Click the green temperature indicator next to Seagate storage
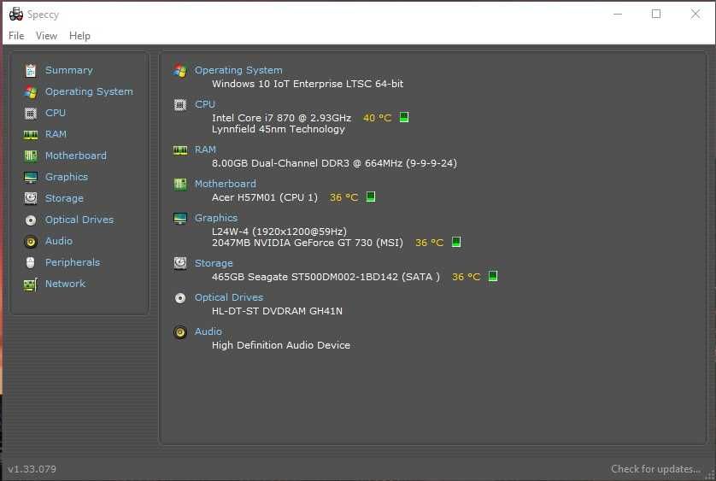The width and height of the screenshot is (716, 481). tap(493, 276)
